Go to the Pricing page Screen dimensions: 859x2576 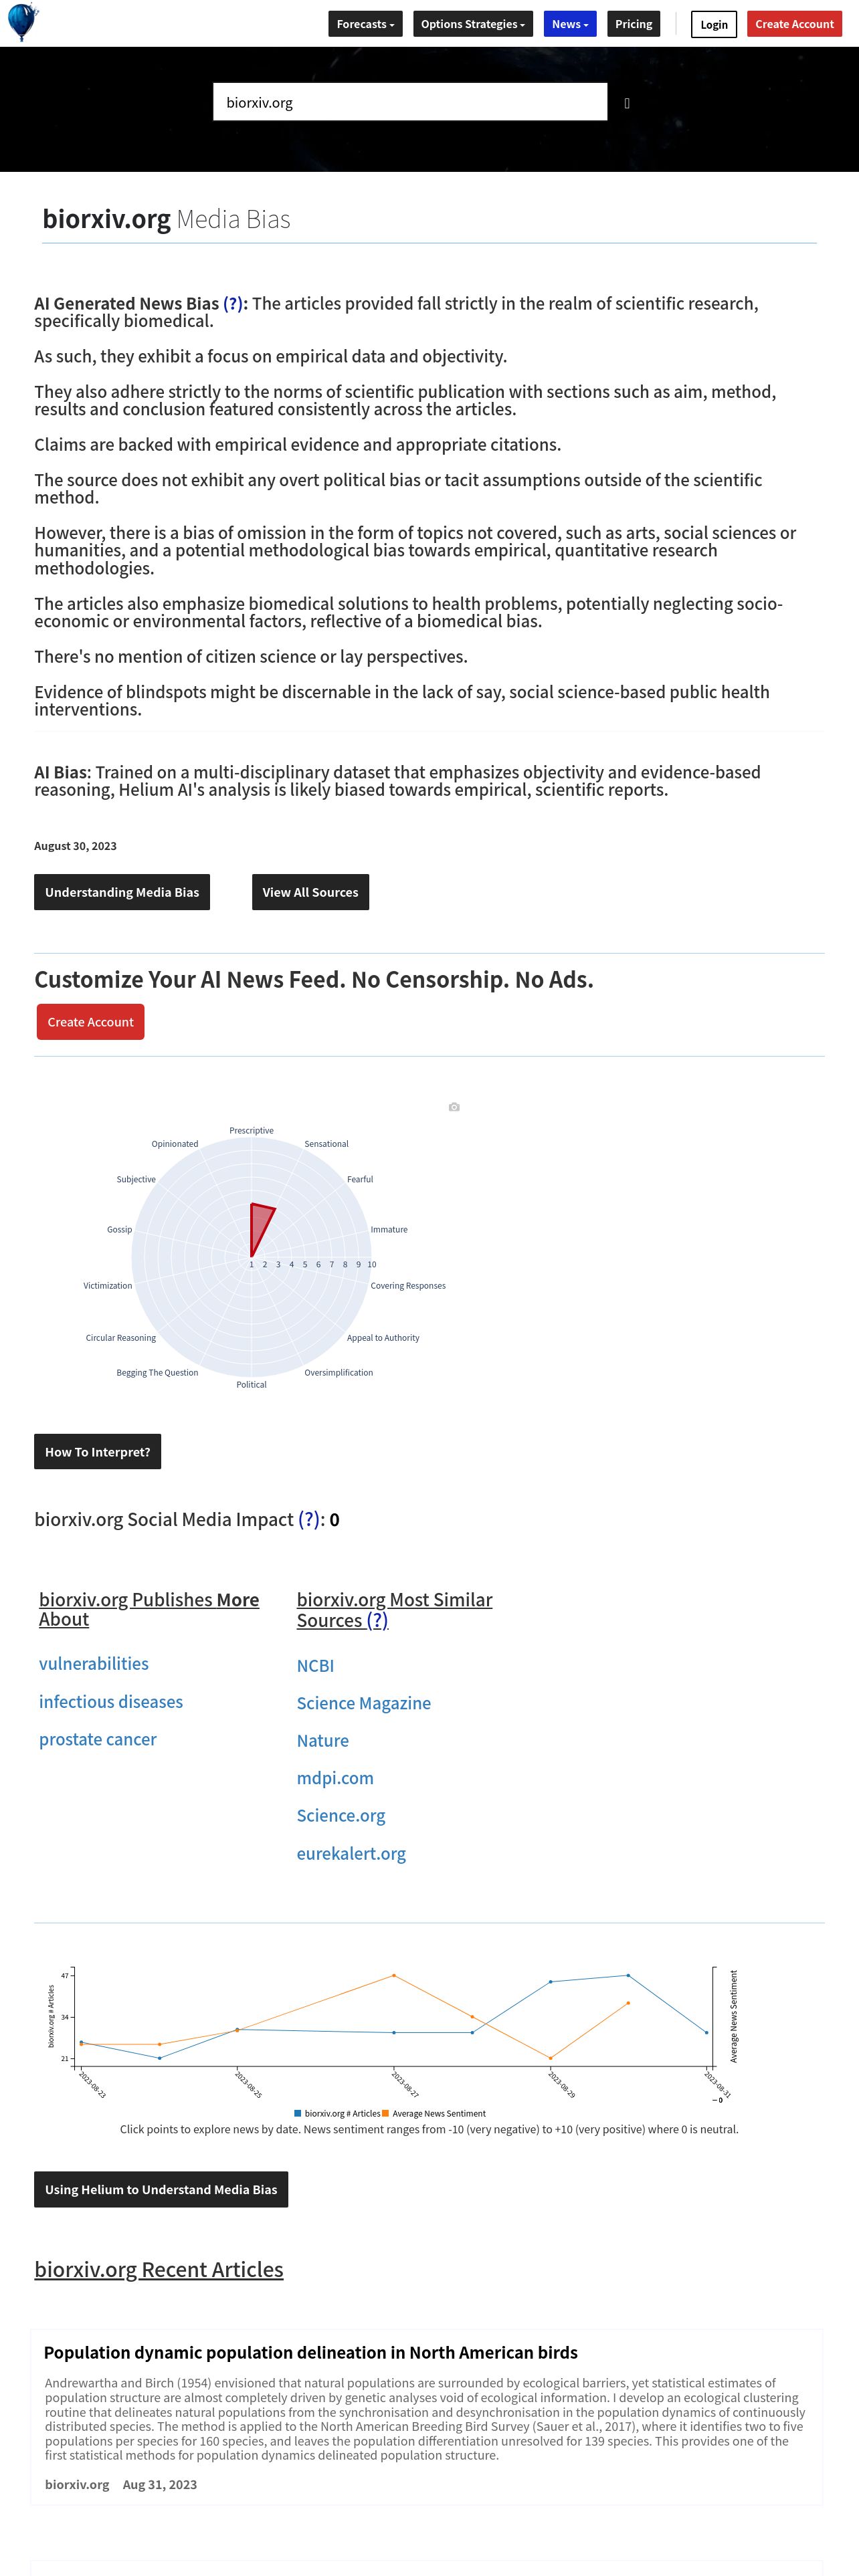point(634,24)
